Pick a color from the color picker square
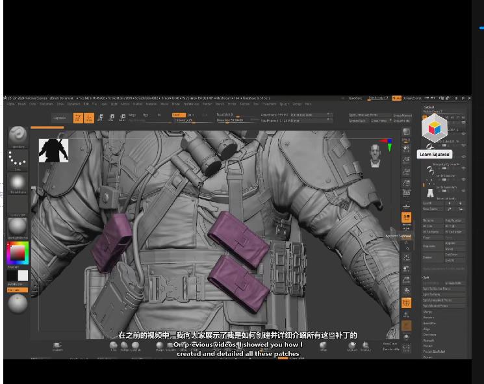This screenshot has width=484, height=384. coord(16,253)
